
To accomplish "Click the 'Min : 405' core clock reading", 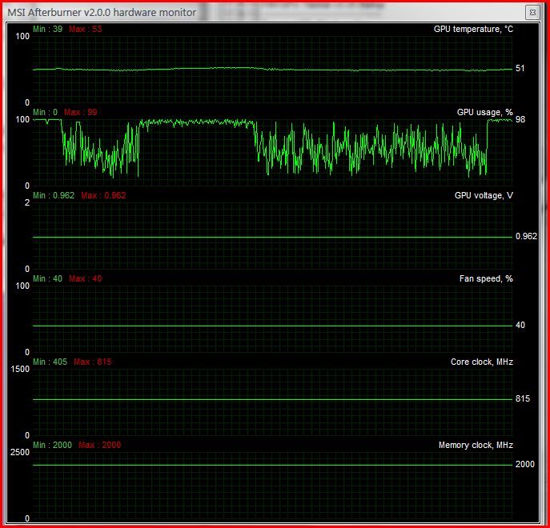I will pos(50,362).
